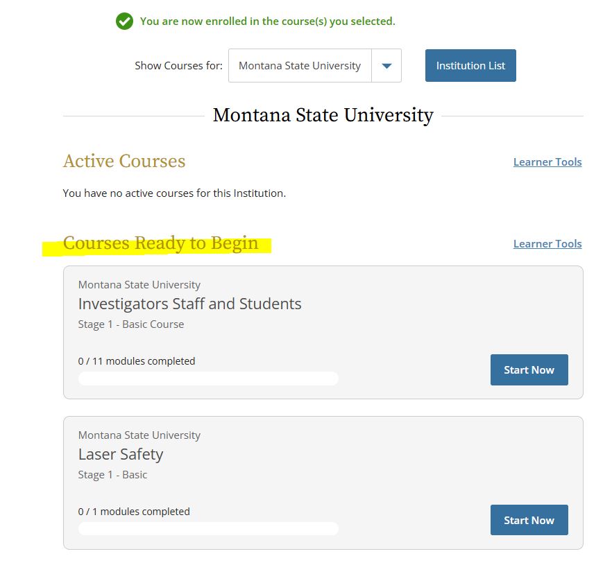Click the "0 / 11 modules completed" label
This screenshot has height=565, width=612.
point(137,361)
